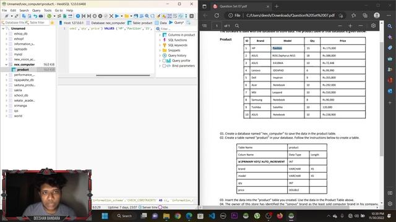Click the PDF zoom in plus icon

[x=350, y=26]
